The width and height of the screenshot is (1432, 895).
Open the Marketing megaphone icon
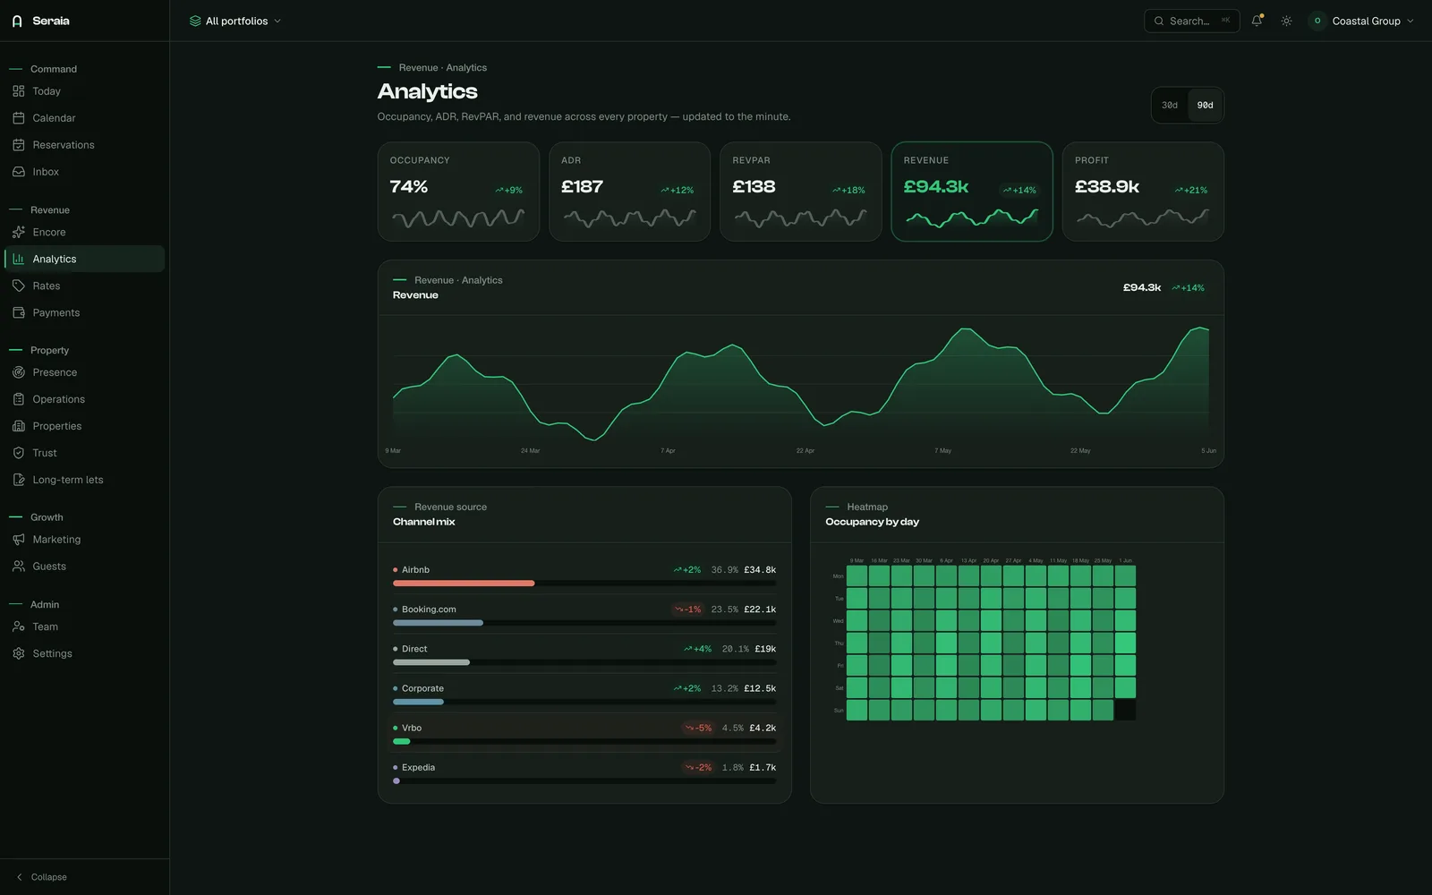[x=19, y=540]
